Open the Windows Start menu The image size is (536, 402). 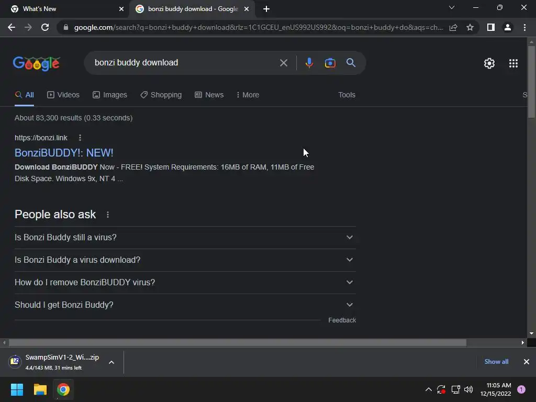point(17,389)
